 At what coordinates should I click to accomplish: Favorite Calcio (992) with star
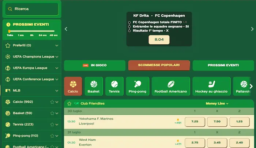point(52,102)
